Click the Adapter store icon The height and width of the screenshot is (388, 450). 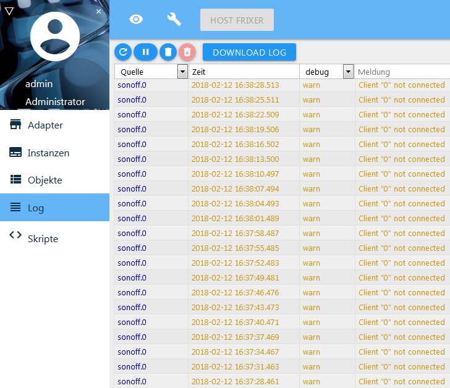(15, 124)
